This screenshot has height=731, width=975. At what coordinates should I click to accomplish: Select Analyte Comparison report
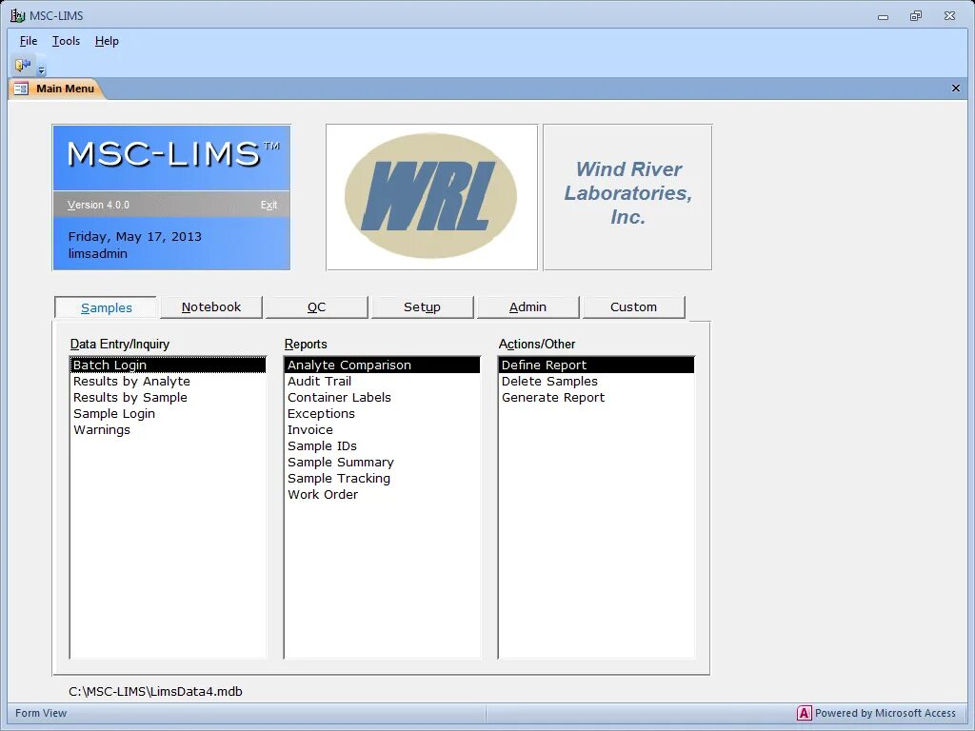click(383, 365)
